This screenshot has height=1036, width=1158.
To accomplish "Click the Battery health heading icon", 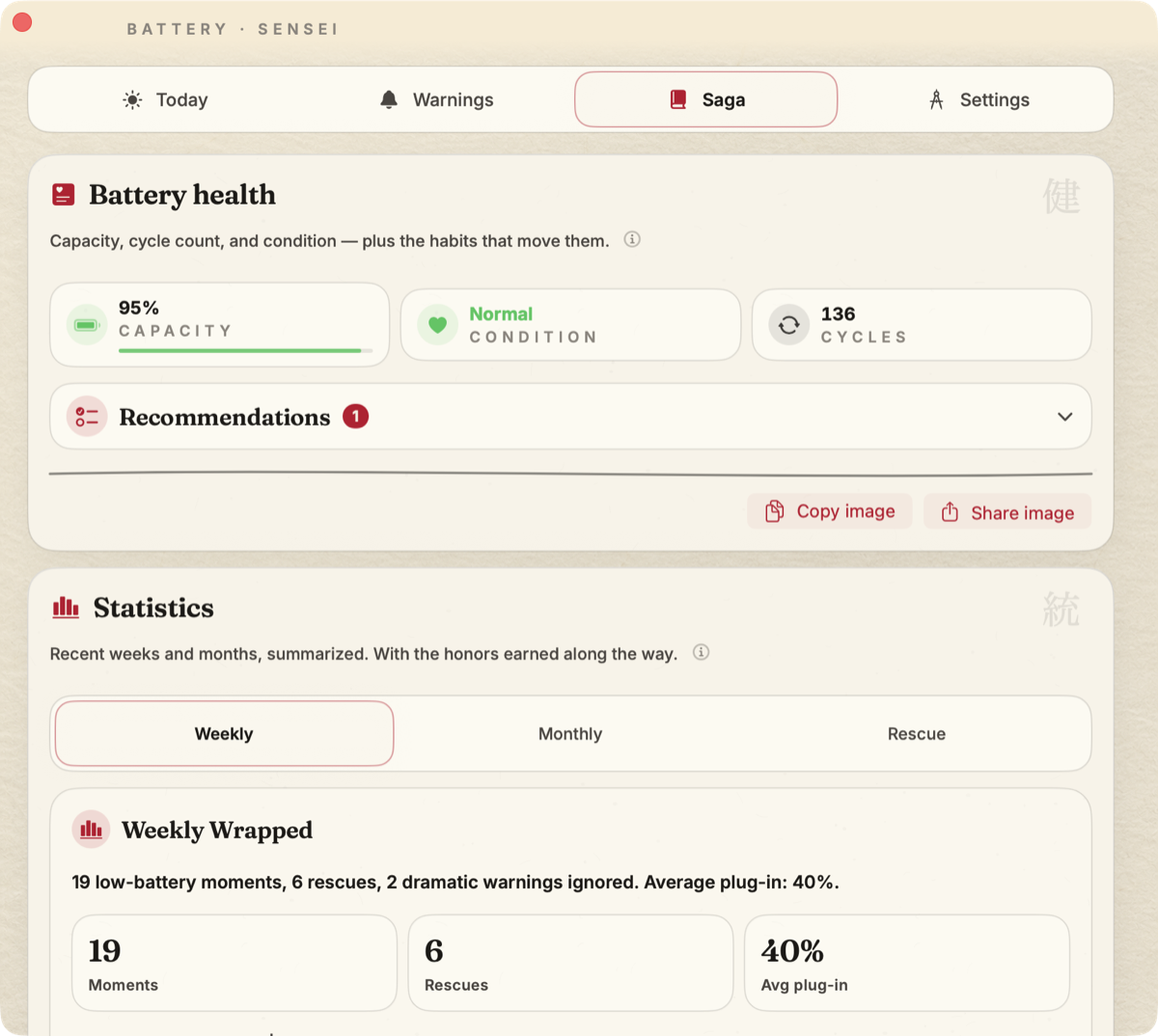I will 64,195.
